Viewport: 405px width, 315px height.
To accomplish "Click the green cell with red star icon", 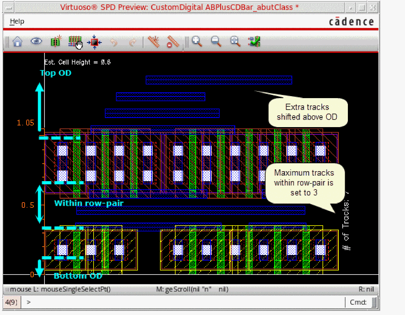I will pyautogui.click(x=56, y=41).
